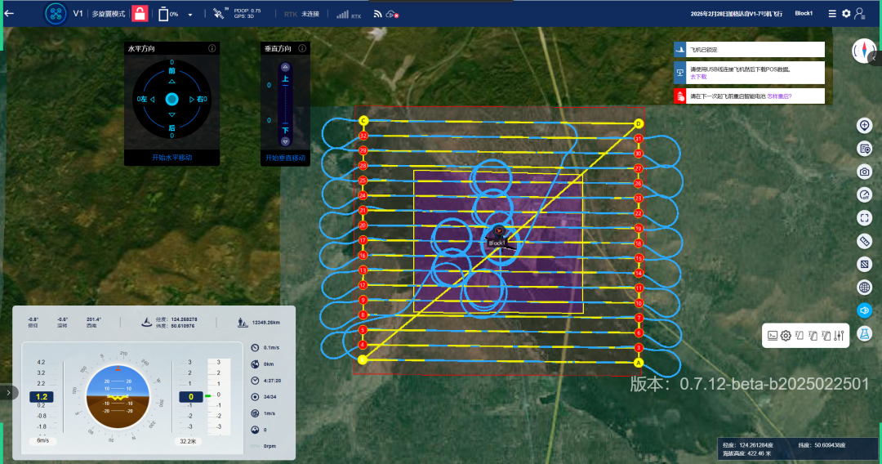Expand the left side panel chevron
The image size is (882, 464).
tap(8, 392)
